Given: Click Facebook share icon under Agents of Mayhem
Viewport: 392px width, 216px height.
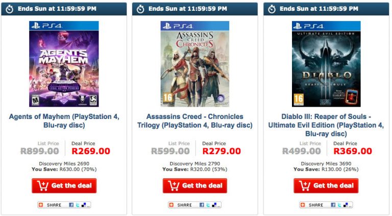Looking at the screenshot, I should point(71,205).
